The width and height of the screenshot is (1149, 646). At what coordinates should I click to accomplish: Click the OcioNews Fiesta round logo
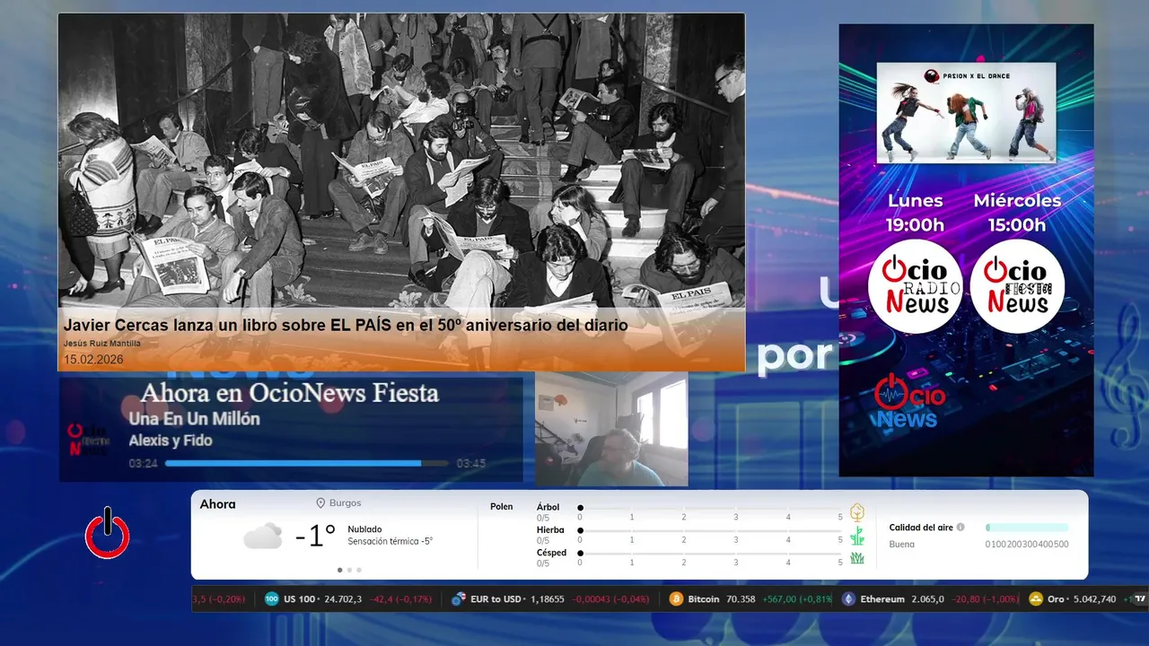click(x=1017, y=286)
